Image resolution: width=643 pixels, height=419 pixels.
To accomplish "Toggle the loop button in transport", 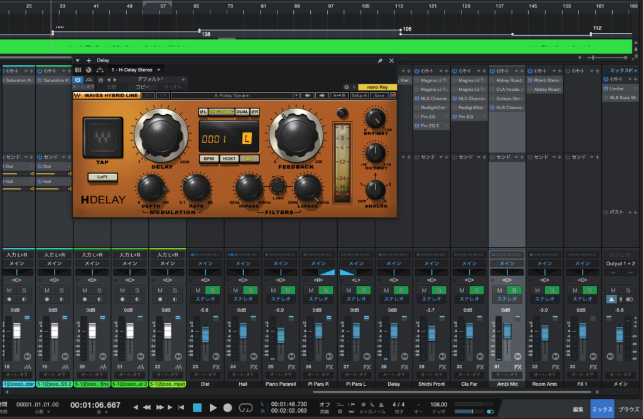I will pos(246,408).
